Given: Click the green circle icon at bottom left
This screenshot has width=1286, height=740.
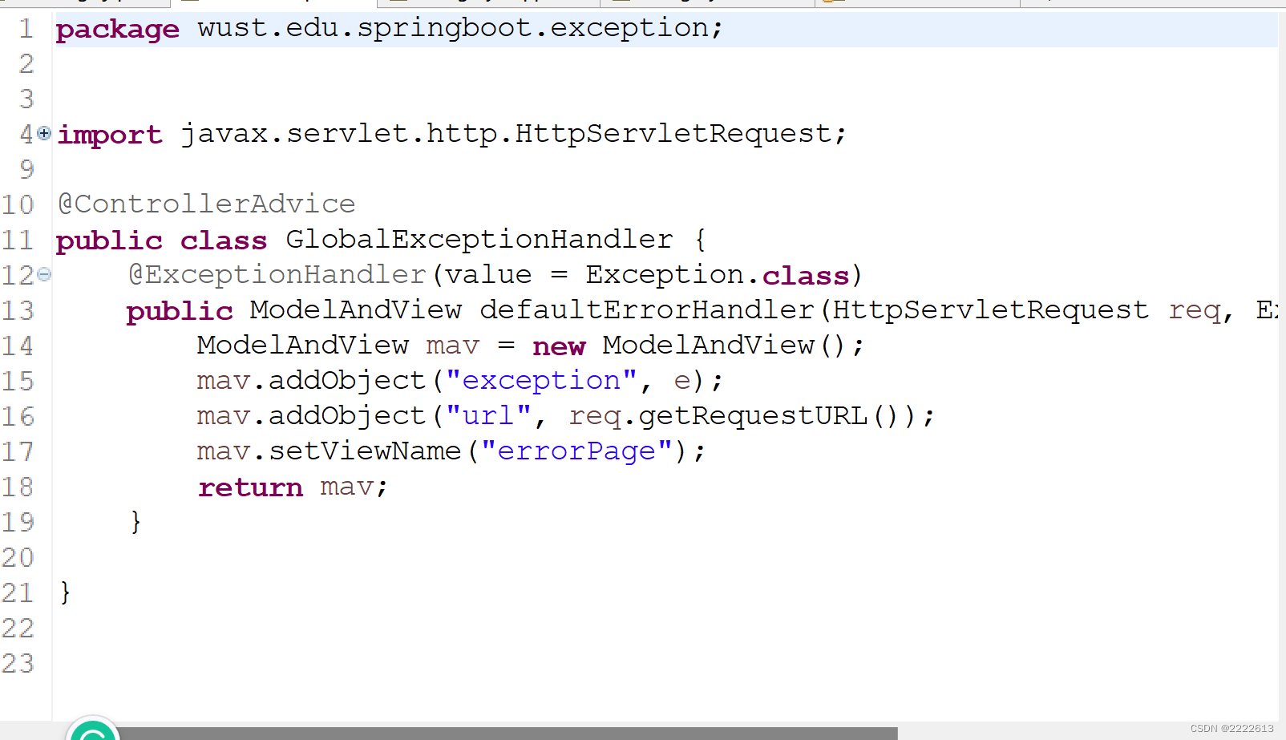Looking at the screenshot, I should tap(94, 731).
